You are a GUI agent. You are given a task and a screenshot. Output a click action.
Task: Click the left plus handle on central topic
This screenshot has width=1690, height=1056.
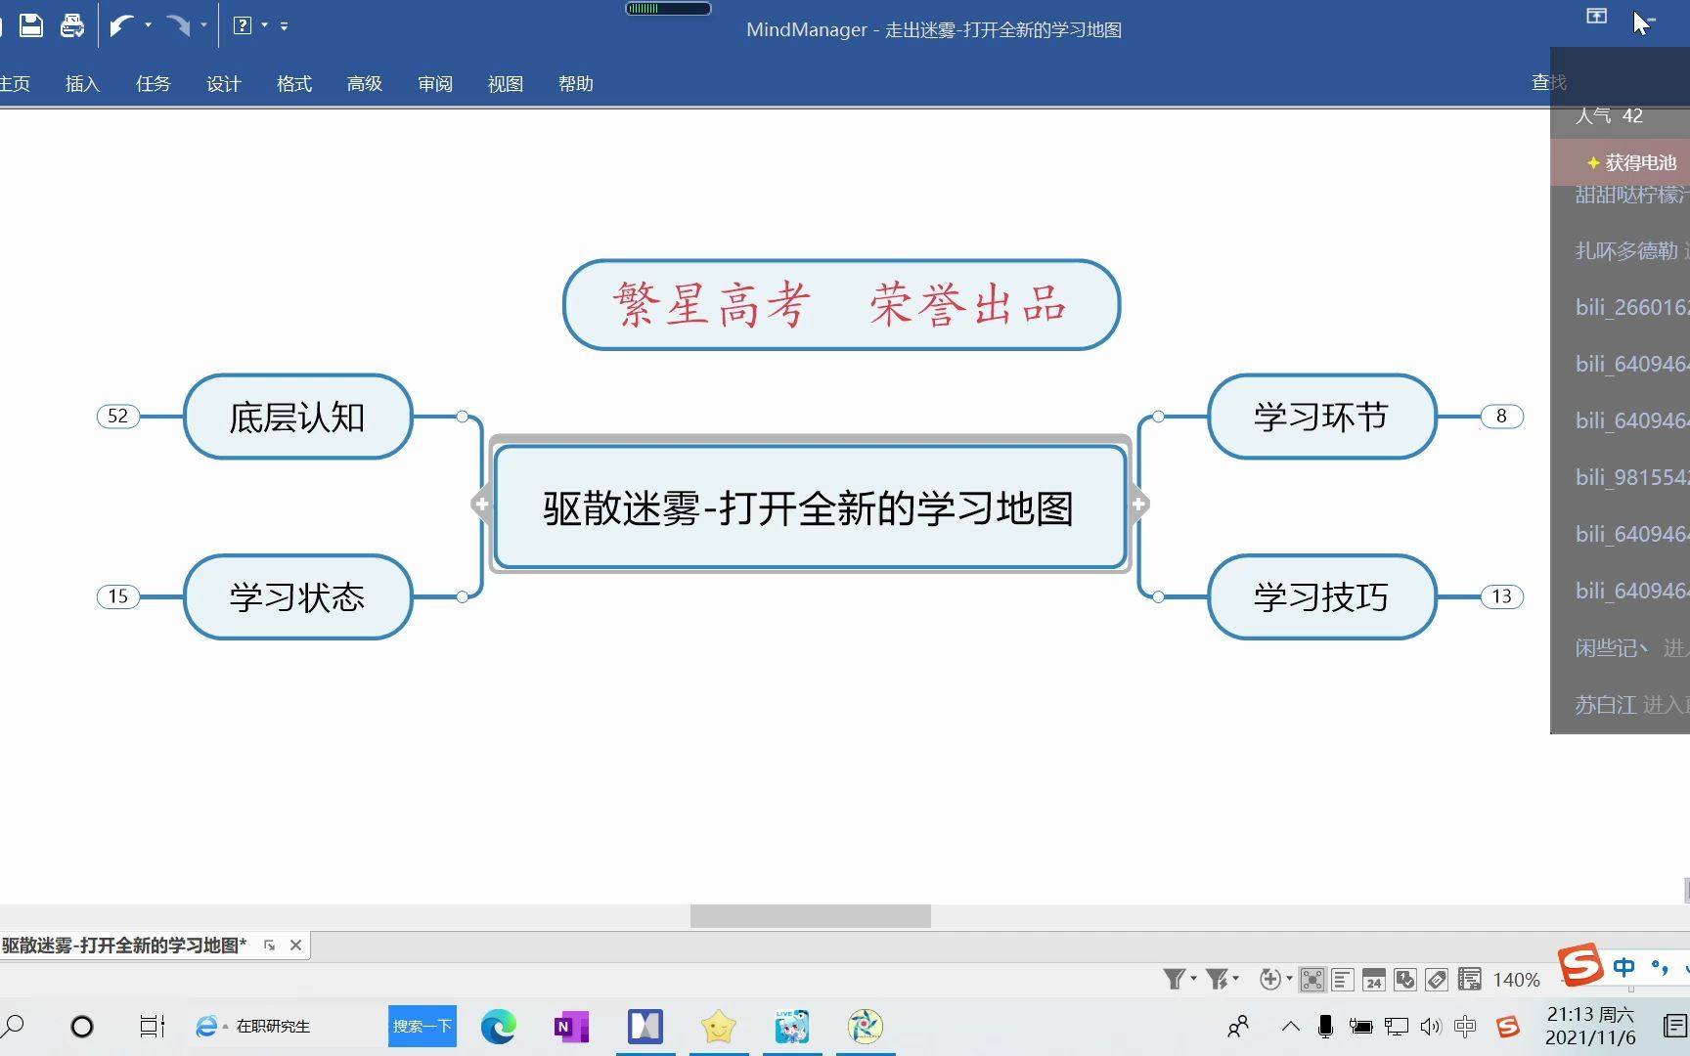pyautogui.click(x=481, y=505)
